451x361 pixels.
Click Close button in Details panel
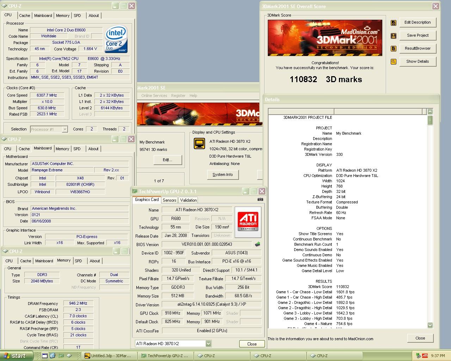pyautogui.click(x=420, y=338)
